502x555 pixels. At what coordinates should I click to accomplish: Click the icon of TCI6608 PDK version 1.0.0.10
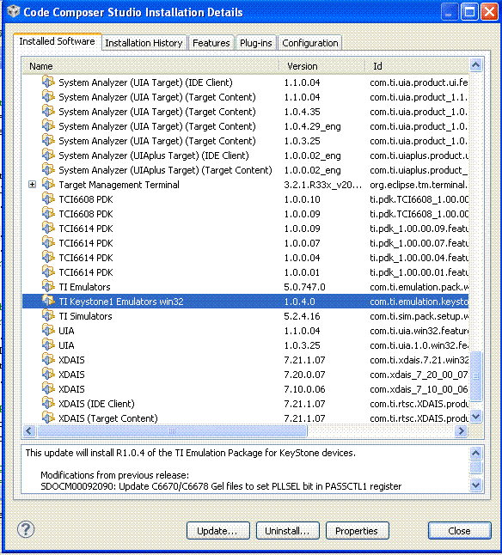[x=48, y=198]
